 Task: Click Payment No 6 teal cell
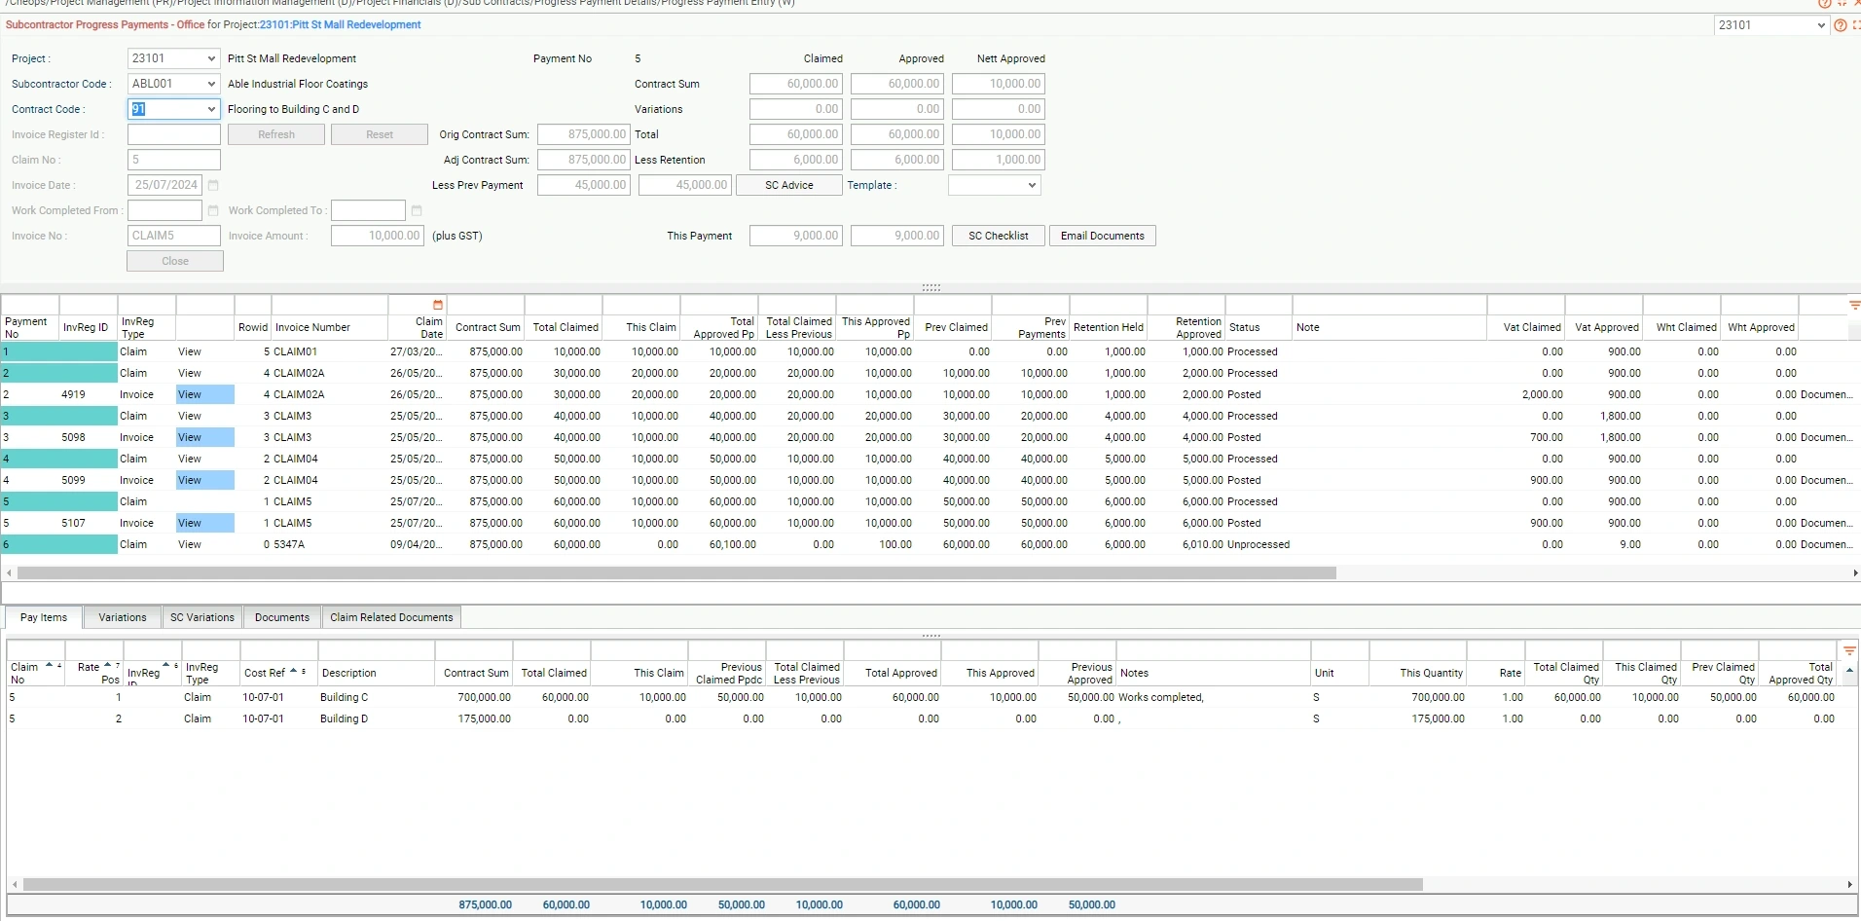click(x=59, y=544)
